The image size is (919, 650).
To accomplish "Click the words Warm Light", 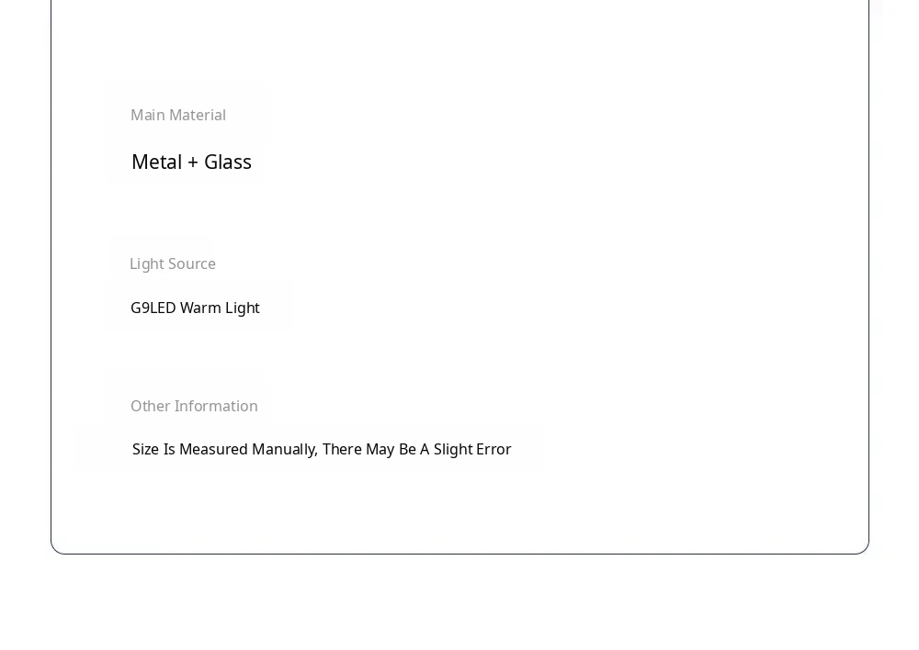I will click(x=220, y=308).
